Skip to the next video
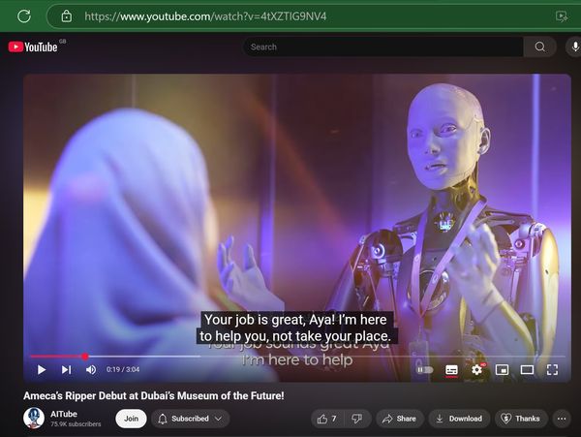The height and width of the screenshot is (437, 581). tap(66, 369)
